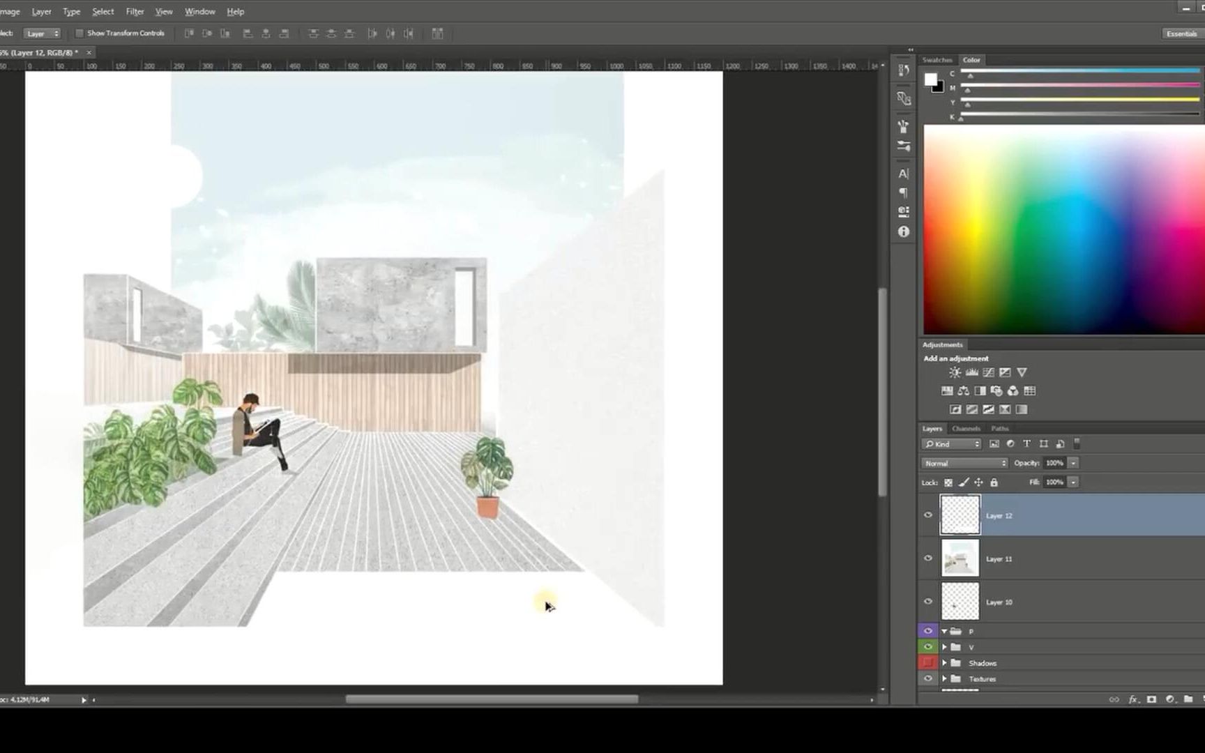This screenshot has width=1205, height=753.
Task: Open the Opacity slider arrow
Action: point(1074,463)
